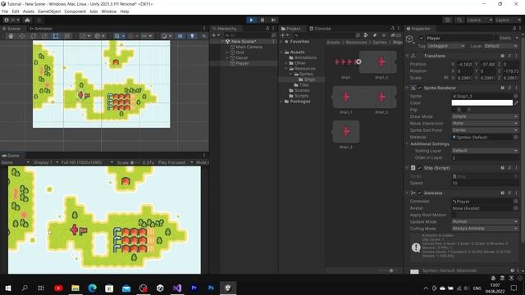Select Main Camera in the Hierarchy
Viewport: 525px width, 295px height.
click(249, 47)
